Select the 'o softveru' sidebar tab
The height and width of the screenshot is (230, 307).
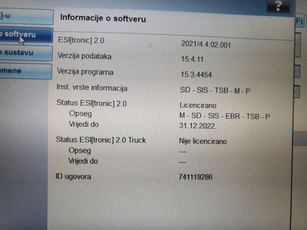[x=26, y=35]
